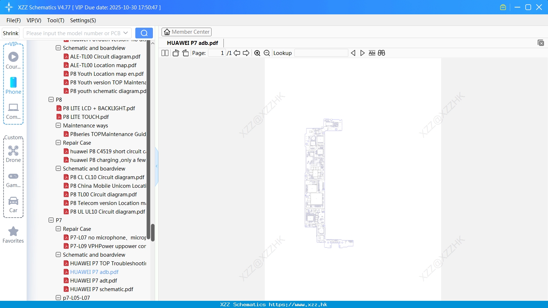This screenshot has width=548, height=308.
Task: Click the blue search button
Action: pyautogui.click(x=144, y=33)
